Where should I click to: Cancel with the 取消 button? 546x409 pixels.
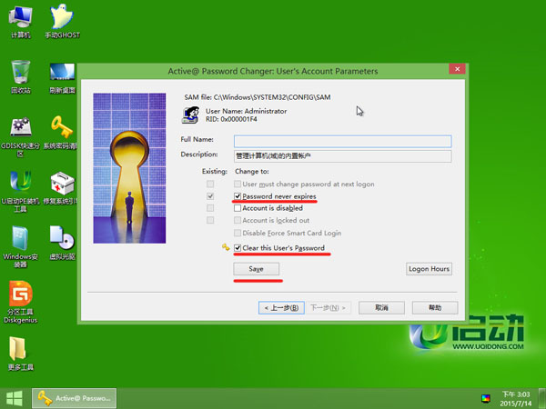(381, 308)
